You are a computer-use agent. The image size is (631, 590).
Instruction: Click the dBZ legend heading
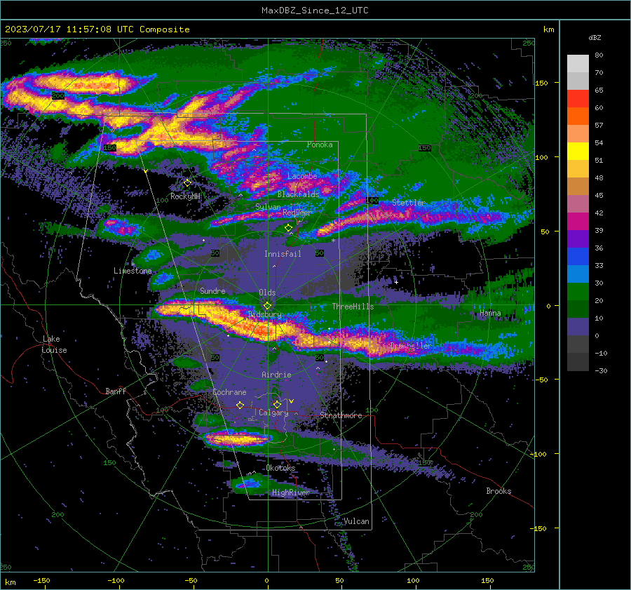[x=595, y=38]
